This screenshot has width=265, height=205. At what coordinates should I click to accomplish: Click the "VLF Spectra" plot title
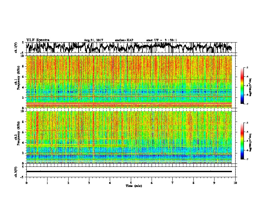[38, 40]
